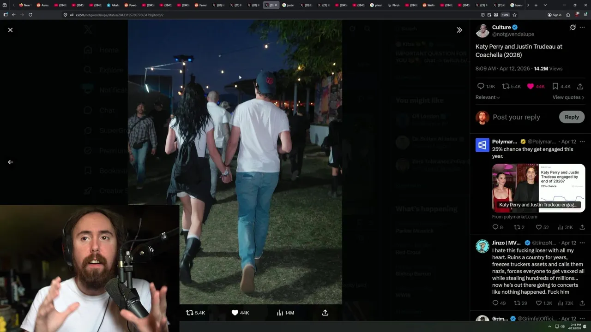The image size is (591, 332).
Task: Switch to the 'Welfa' browser tab
Action: coord(429,5)
